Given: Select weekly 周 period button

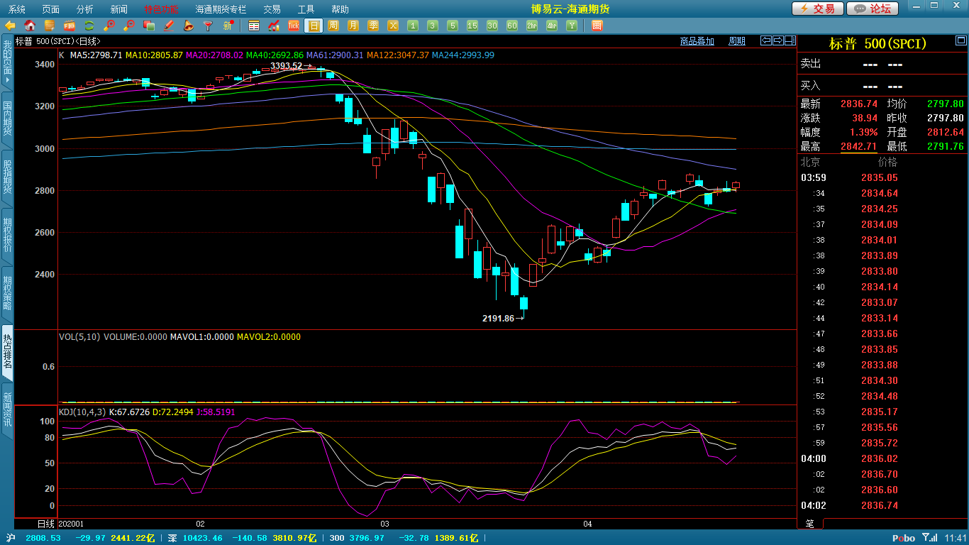Looking at the screenshot, I should 333,26.
